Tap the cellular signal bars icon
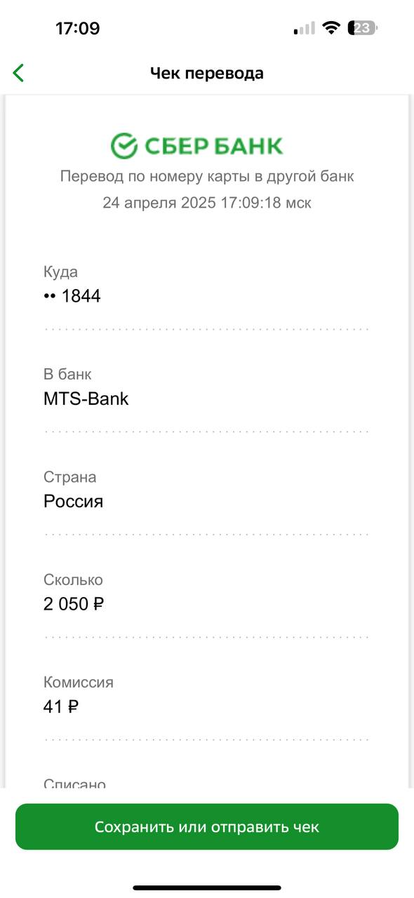This screenshot has height=898, width=414. (x=305, y=29)
